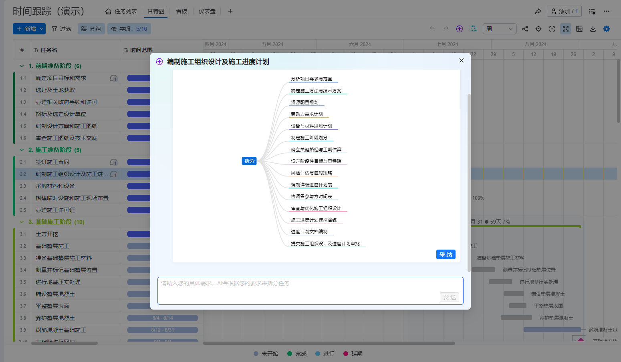The width and height of the screenshot is (621, 362).
Task: Click mind map node 分析项目需求与范围
Action: coord(312,79)
